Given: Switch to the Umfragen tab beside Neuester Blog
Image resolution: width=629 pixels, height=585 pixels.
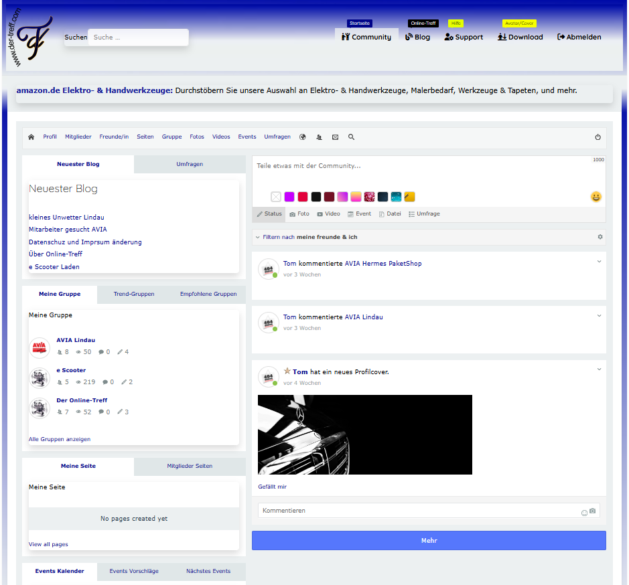Looking at the screenshot, I should (190, 164).
